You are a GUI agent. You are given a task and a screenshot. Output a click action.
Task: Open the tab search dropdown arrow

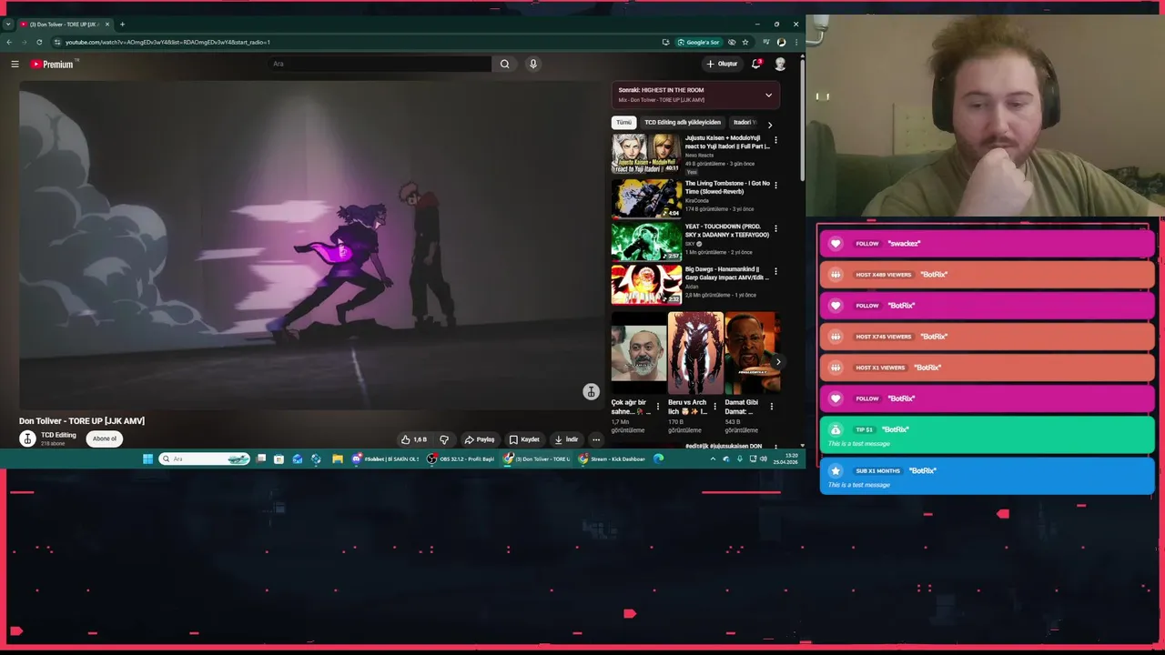tap(9, 25)
